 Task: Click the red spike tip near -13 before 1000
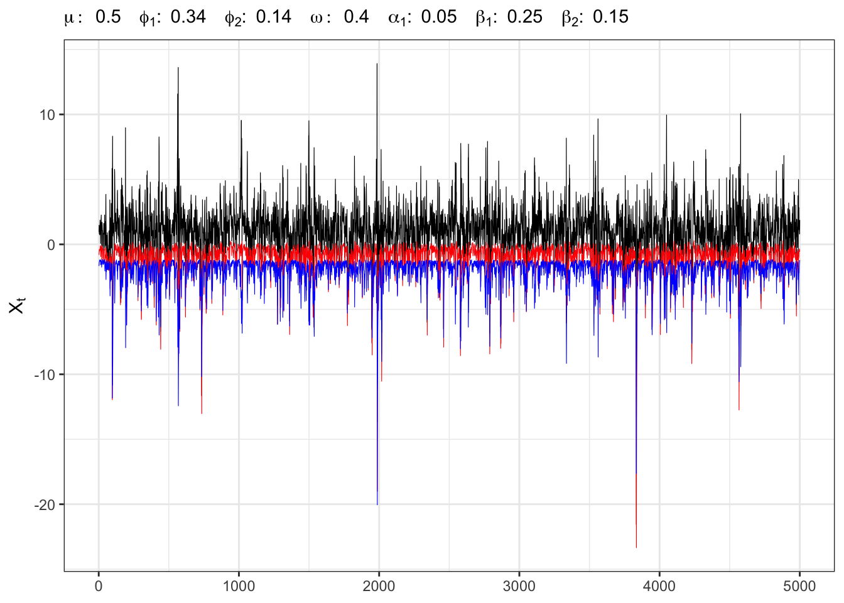pyautogui.click(x=202, y=413)
